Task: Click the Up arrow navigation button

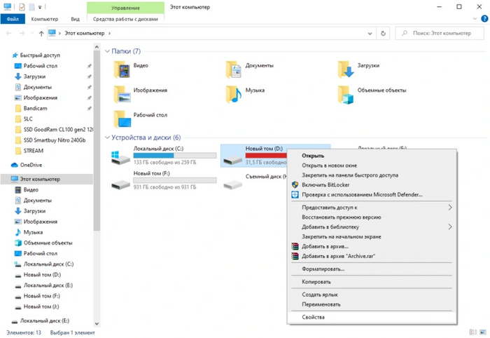Action: (42, 33)
